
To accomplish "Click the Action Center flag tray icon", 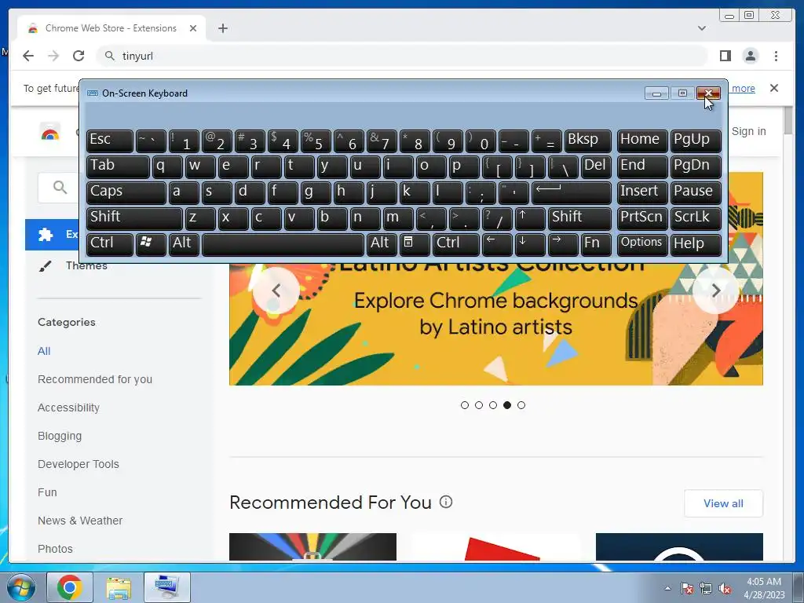I will point(686,589).
